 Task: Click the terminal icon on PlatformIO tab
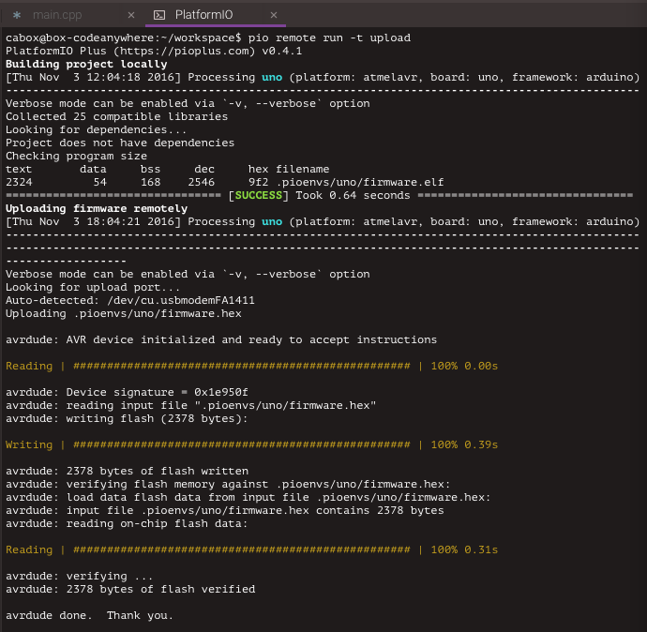pos(159,15)
